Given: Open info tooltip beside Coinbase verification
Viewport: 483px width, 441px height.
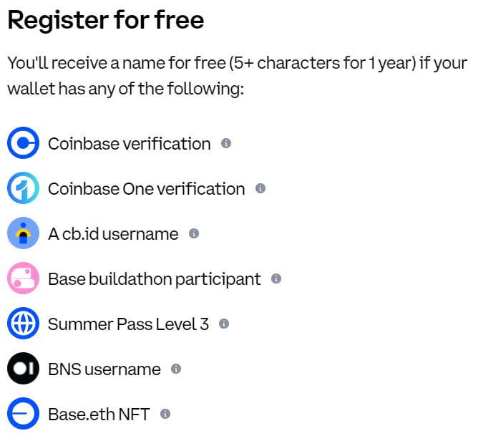Looking at the screenshot, I should click(226, 143).
